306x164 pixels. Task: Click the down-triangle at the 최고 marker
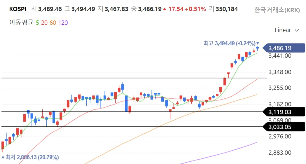click(258, 43)
